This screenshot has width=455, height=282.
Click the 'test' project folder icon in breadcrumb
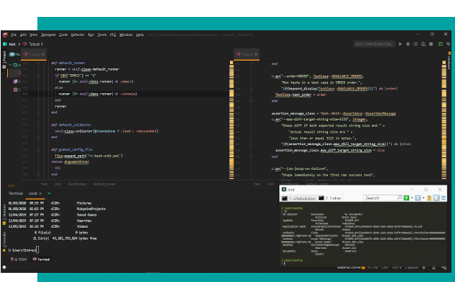pyautogui.click(x=5, y=44)
